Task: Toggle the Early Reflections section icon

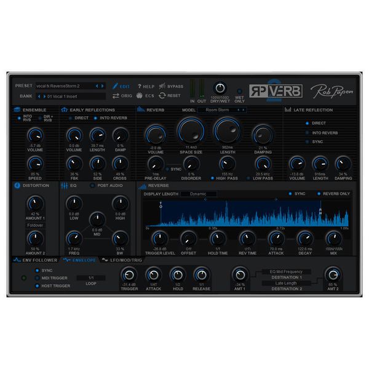Action: [x=64, y=110]
